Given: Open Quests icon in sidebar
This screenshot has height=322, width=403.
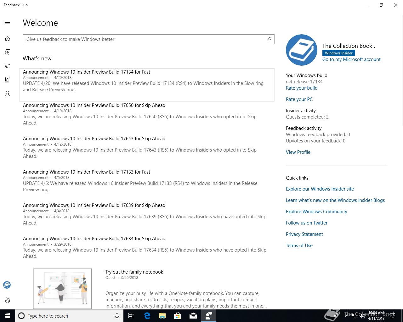Looking at the screenshot, I should point(8,80).
